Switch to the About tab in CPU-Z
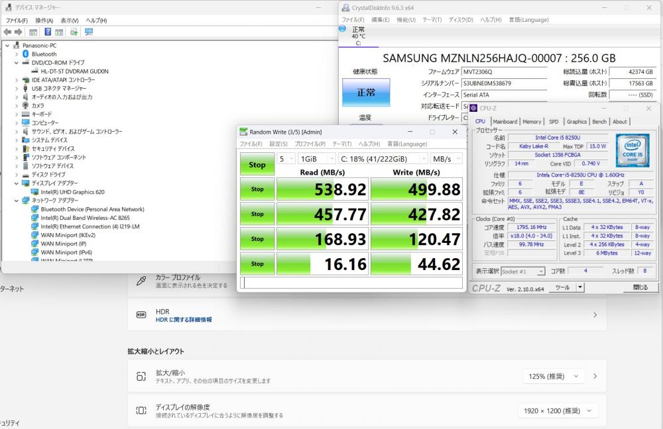This screenshot has height=429, width=663. (x=619, y=122)
